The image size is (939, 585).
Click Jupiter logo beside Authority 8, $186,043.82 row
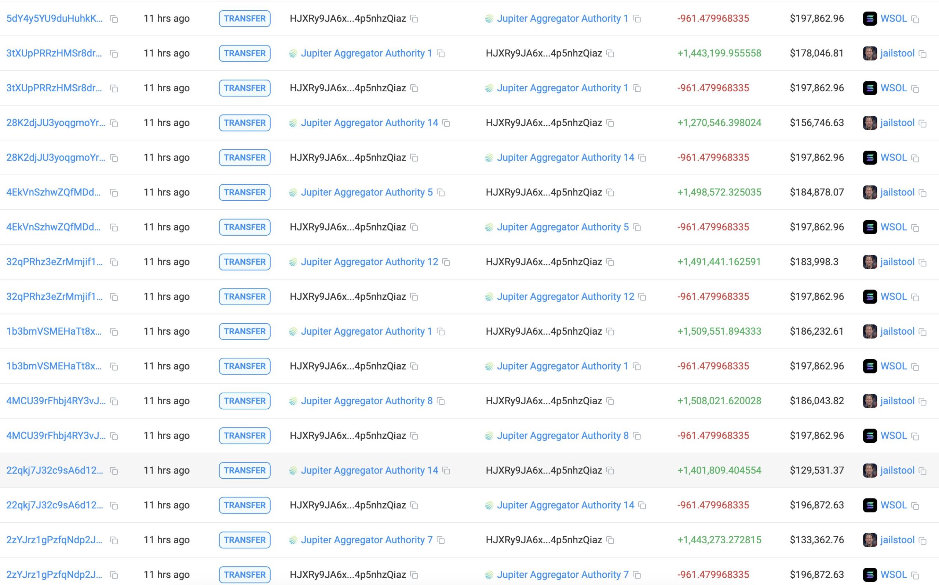(x=293, y=401)
